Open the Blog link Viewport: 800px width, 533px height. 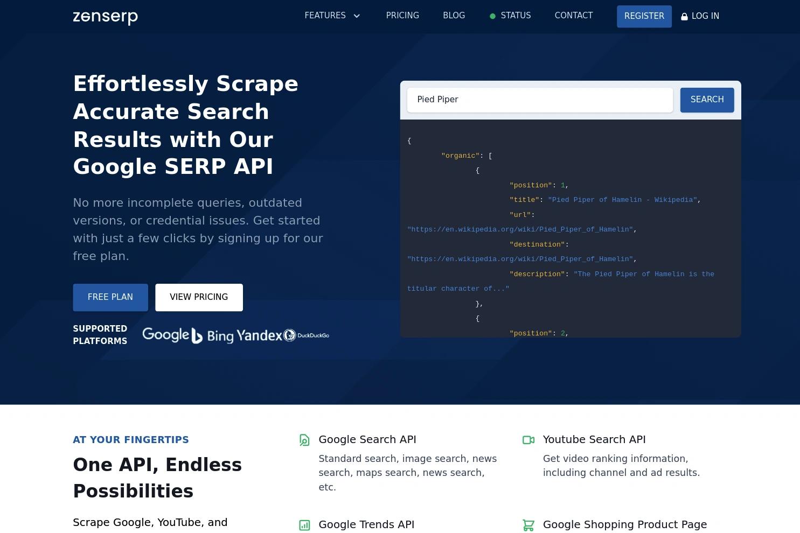pos(454,16)
